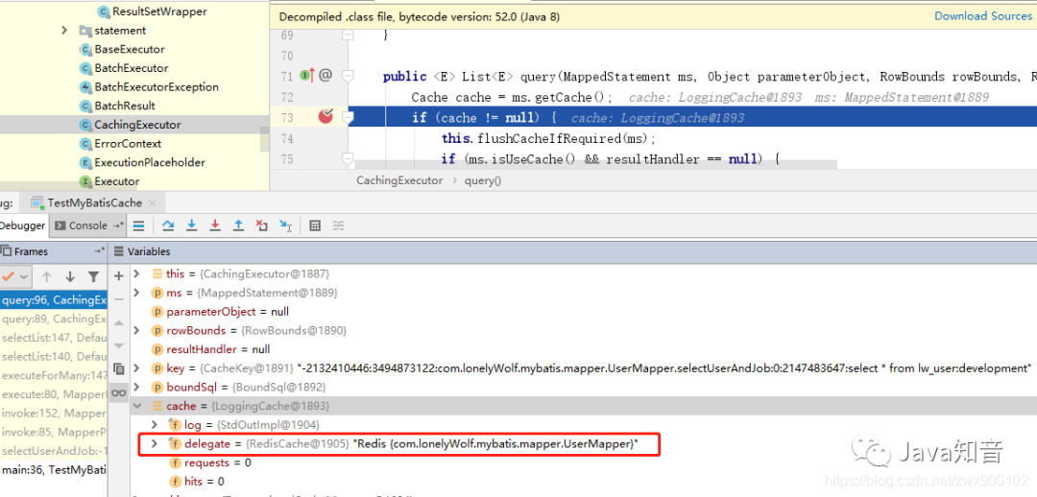This screenshot has width=1037, height=497.
Task: Click query() in the editor breadcrumb
Action: pyautogui.click(x=483, y=180)
